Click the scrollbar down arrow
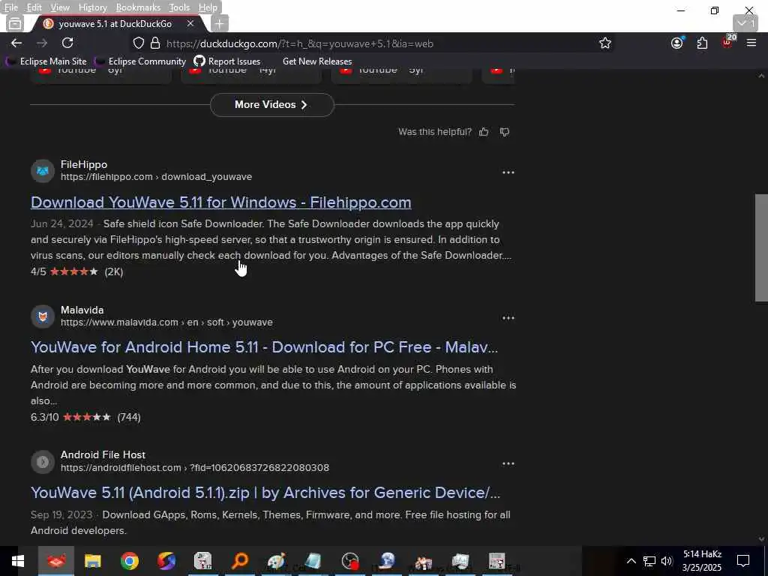This screenshot has width=768, height=576. pos(761,538)
